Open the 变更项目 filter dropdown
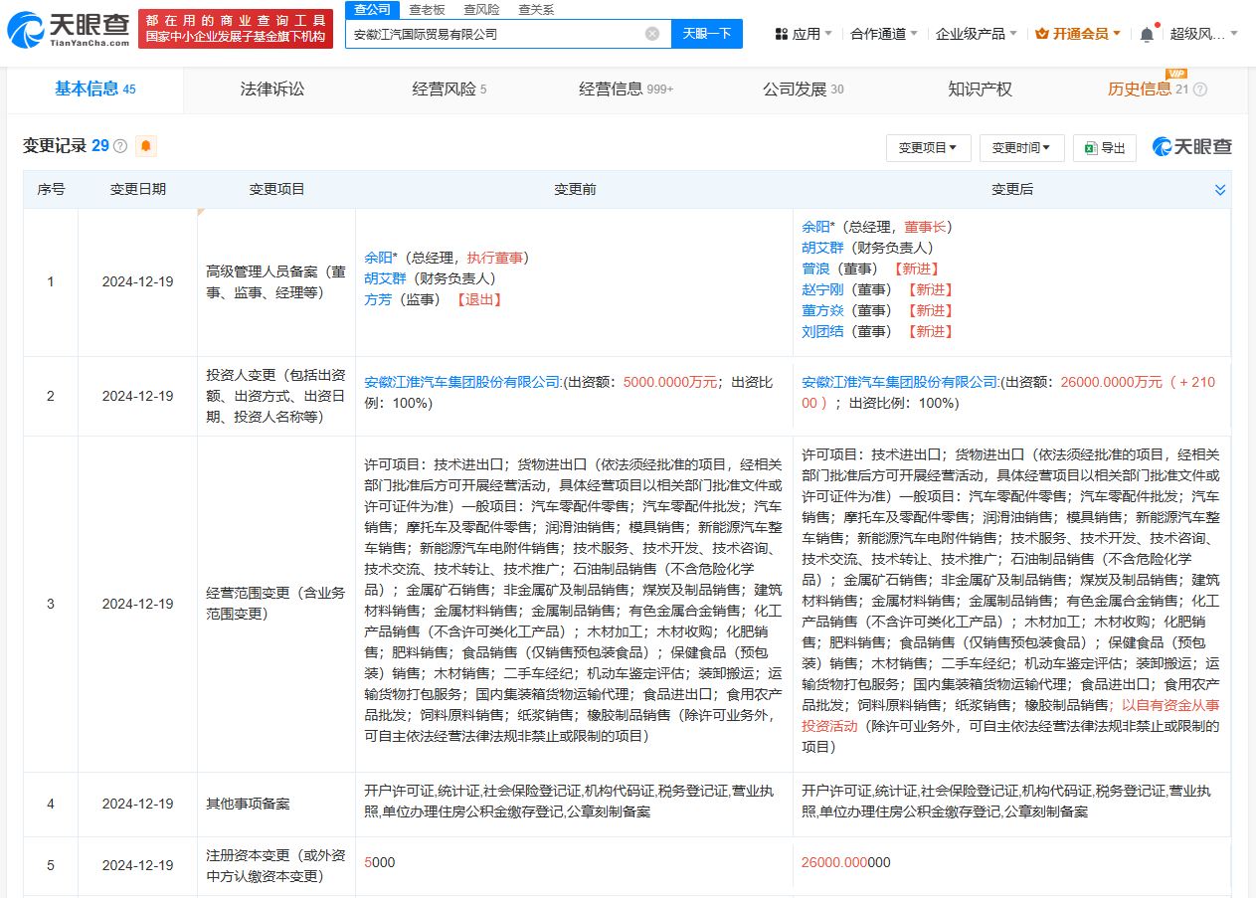Image resolution: width=1256 pixels, height=898 pixels. click(928, 148)
